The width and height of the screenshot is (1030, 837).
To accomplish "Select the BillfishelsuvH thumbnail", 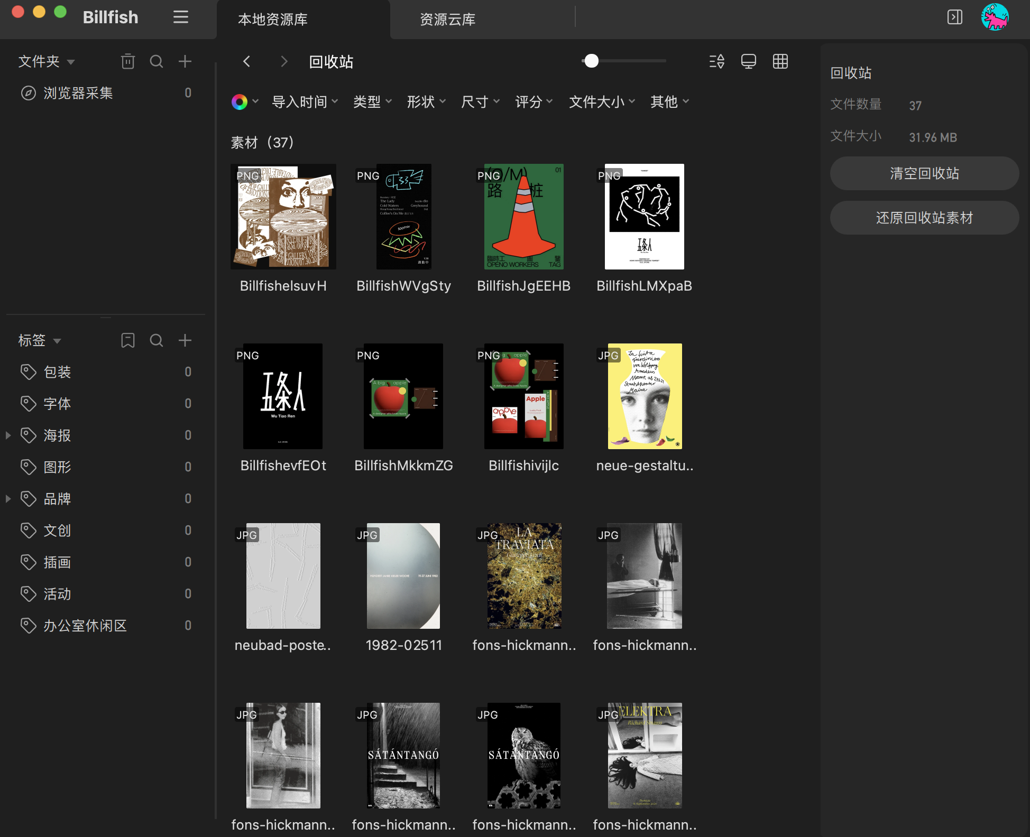I will pos(283,217).
